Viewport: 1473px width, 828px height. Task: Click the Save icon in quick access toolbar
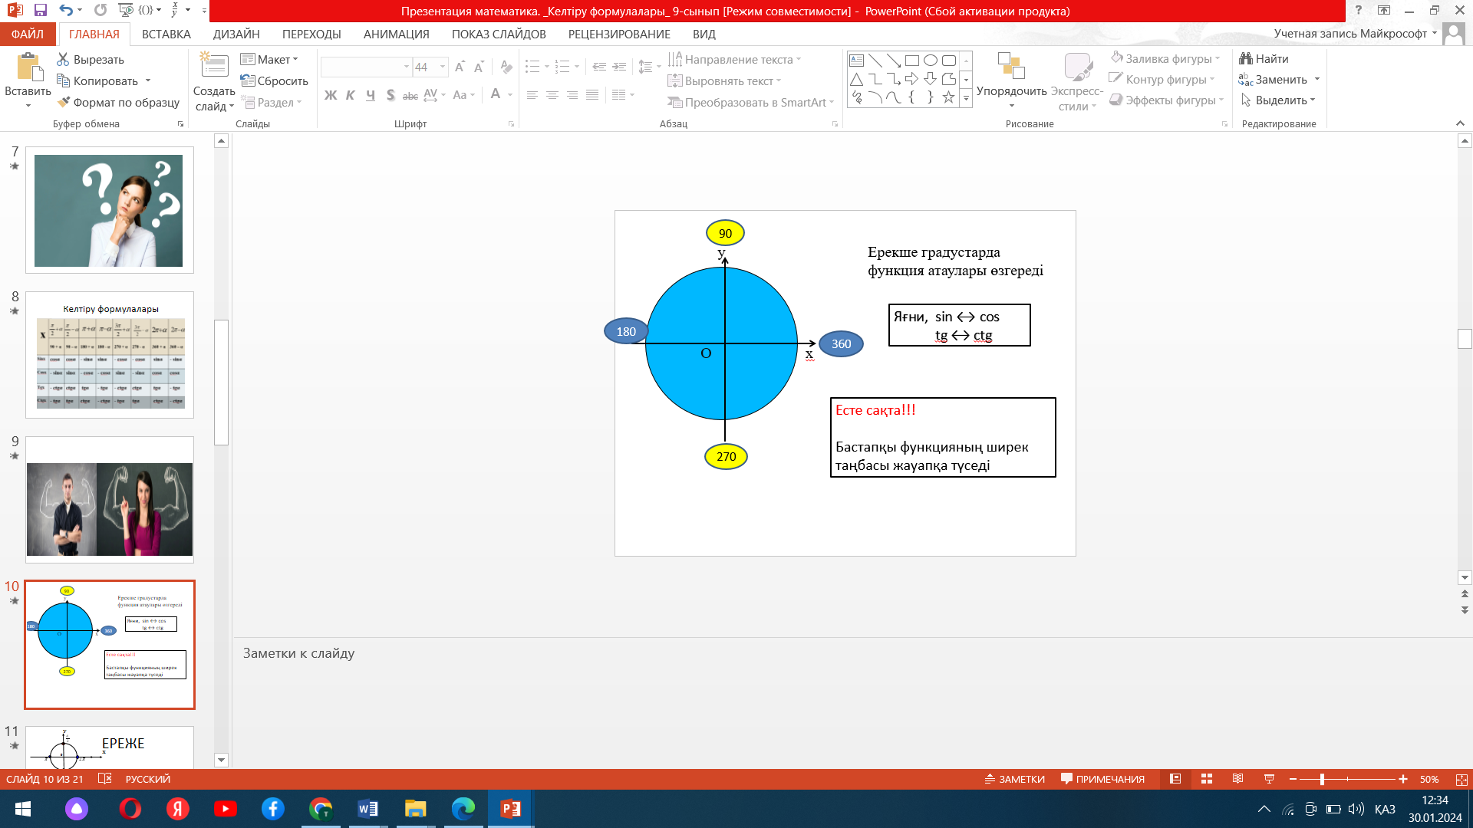(x=41, y=11)
